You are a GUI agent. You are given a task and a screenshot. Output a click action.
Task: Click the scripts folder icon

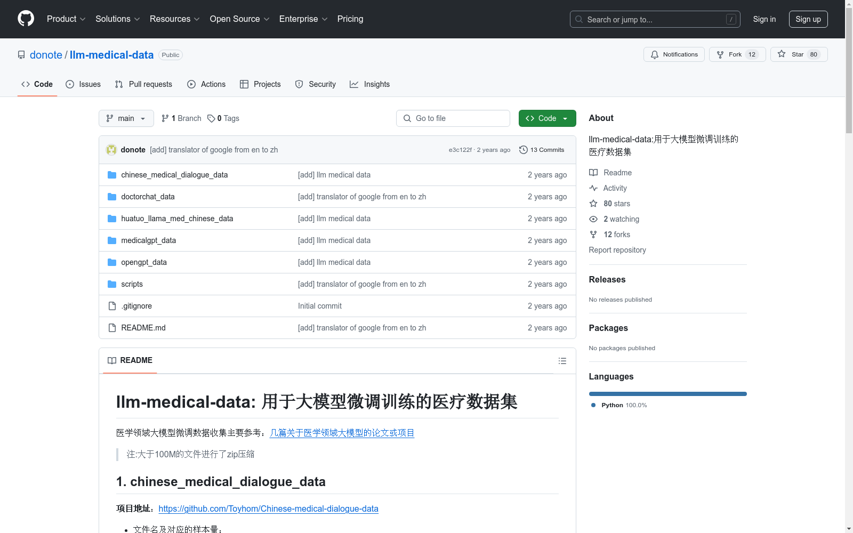(112, 284)
